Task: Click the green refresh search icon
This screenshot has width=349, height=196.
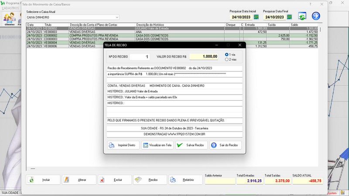Action: (302, 16)
